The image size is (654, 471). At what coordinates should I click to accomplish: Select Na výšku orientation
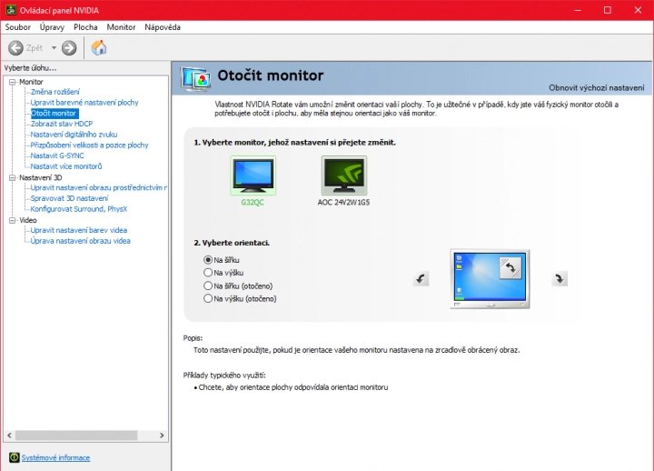point(208,273)
